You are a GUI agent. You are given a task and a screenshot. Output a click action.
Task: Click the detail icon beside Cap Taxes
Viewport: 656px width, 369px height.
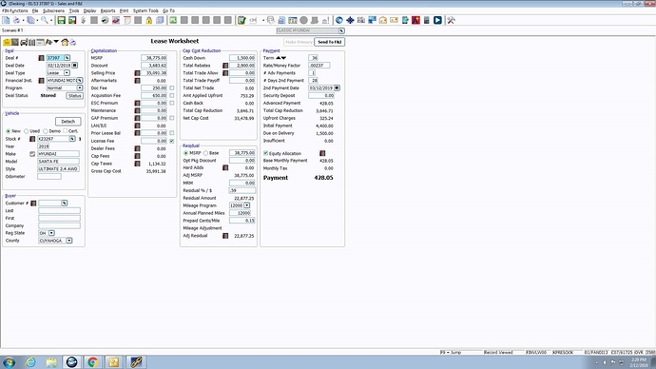click(137, 164)
